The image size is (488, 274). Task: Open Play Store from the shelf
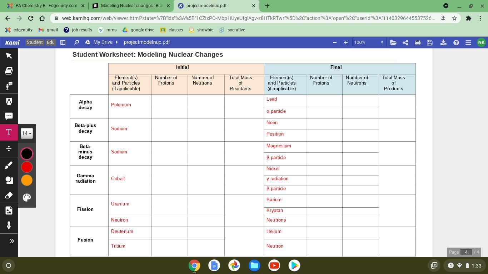tap(294, 265)
